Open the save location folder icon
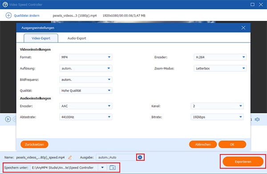Image resolution: width=267 pixels, height=174 pixels. [x=113, y=167]
